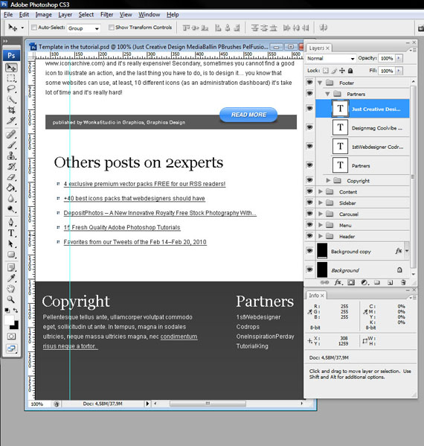Select the Slice tool
Viewport: 424px width, 446px height.
coord(11,121)
